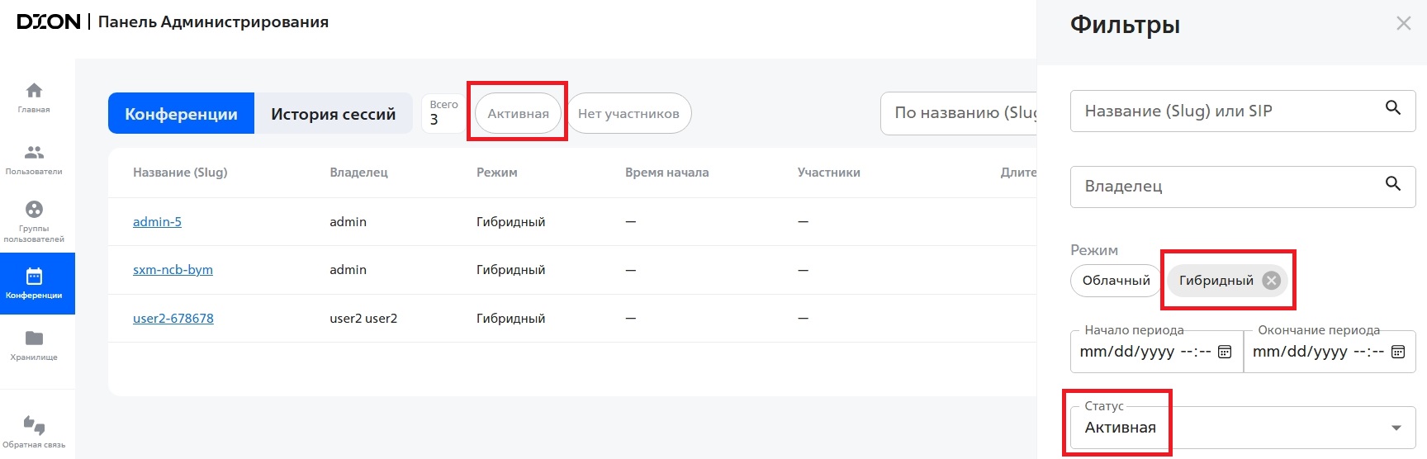Open the admin-5 conference link

pos(157,222)
